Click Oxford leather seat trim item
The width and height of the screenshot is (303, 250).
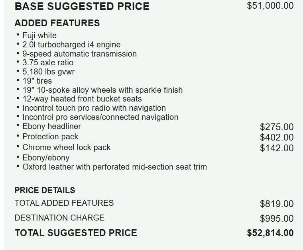pos(114,167)
